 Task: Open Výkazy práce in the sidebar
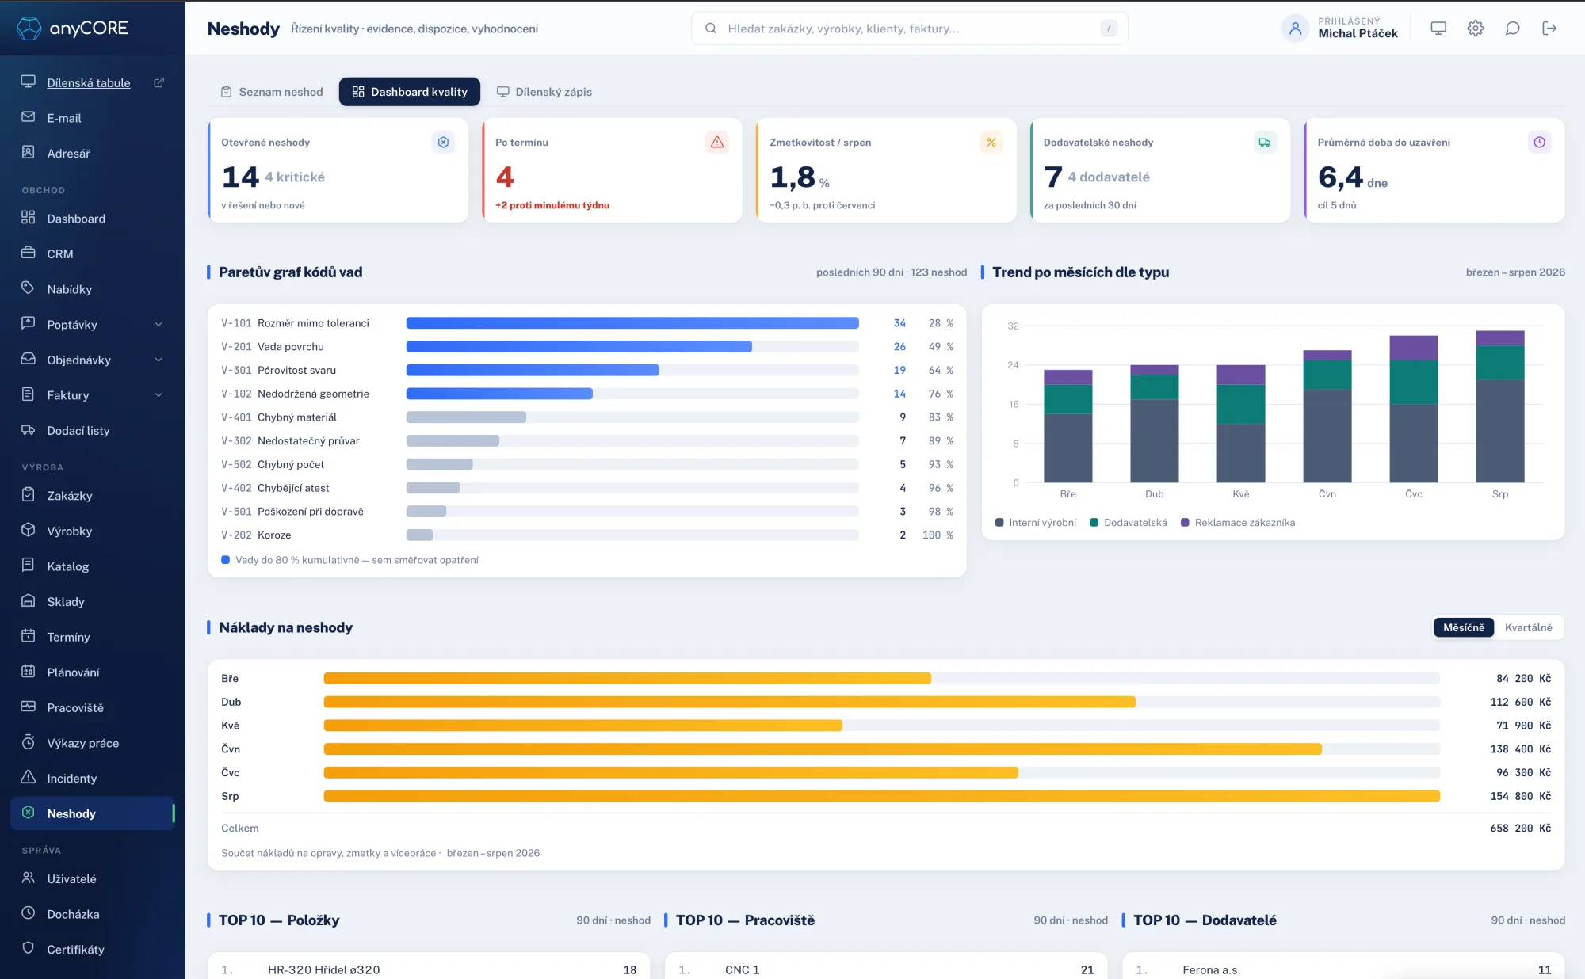point(93,743)
